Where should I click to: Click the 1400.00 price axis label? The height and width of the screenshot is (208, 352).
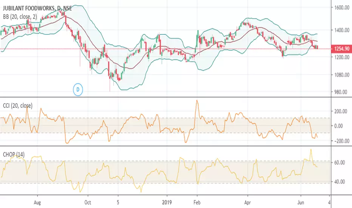click(x=342, y=30)
